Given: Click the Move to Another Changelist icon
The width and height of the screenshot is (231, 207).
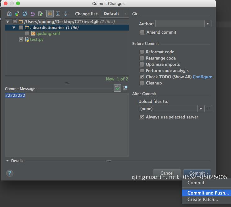Looking at the screenshot, I should pos(17,14).
